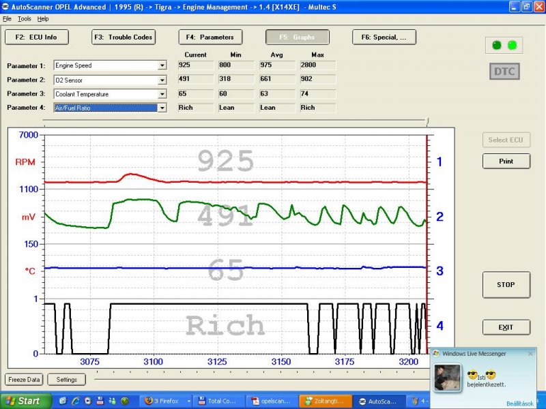
Task: Switch to the Zoltangti messenger taskbar window
Action: 326,401
